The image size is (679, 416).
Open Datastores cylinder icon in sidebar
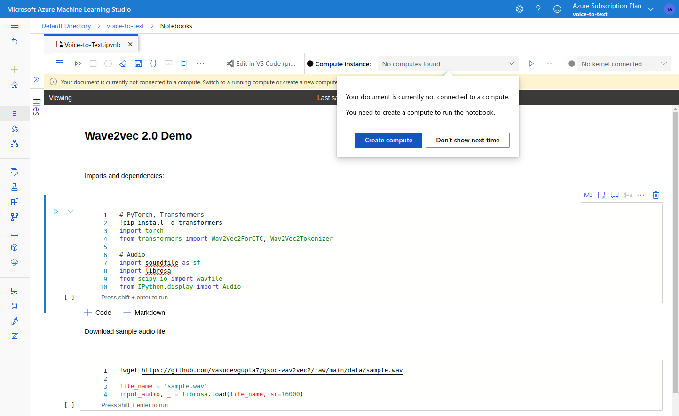click(x=15, y=306)
